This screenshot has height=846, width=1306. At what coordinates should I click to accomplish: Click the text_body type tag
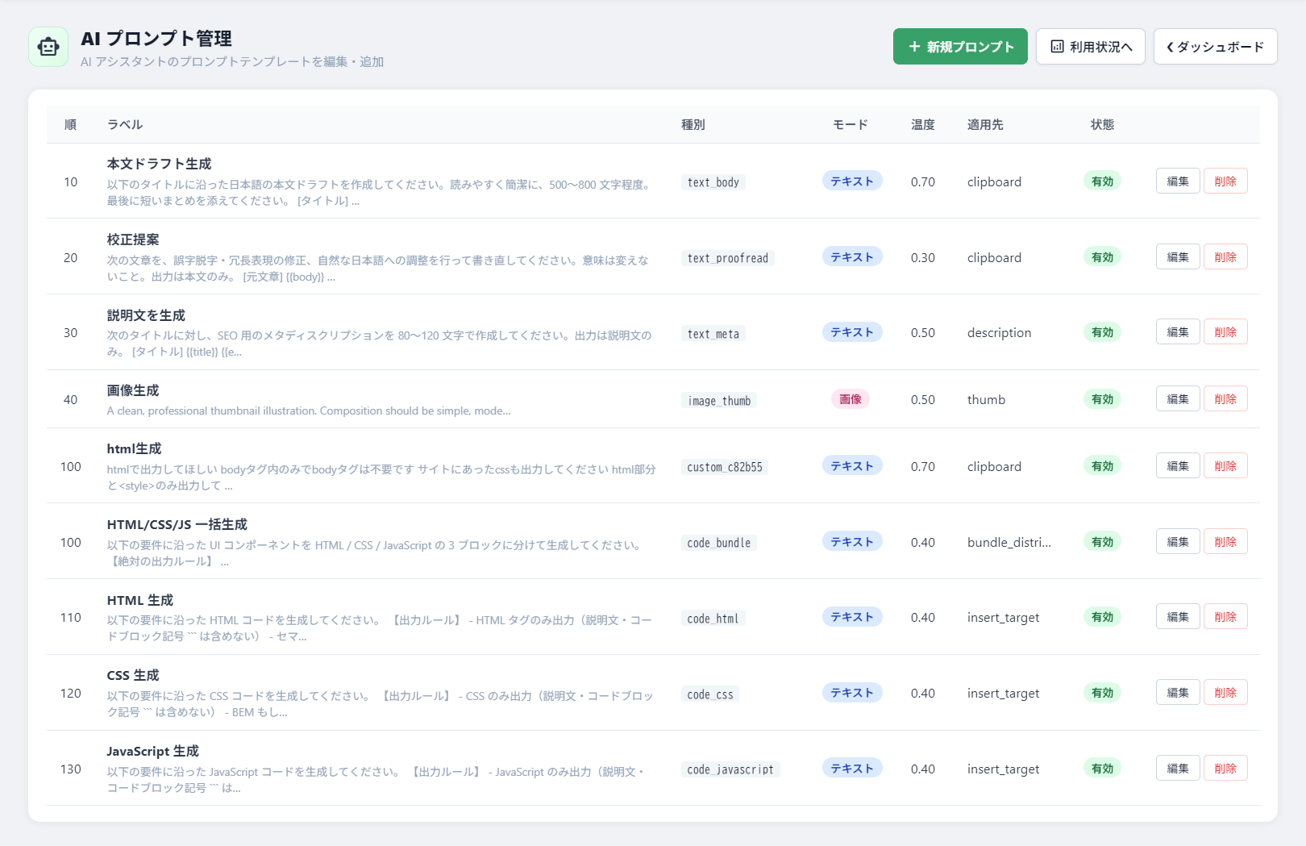click(x=713, y=182)
